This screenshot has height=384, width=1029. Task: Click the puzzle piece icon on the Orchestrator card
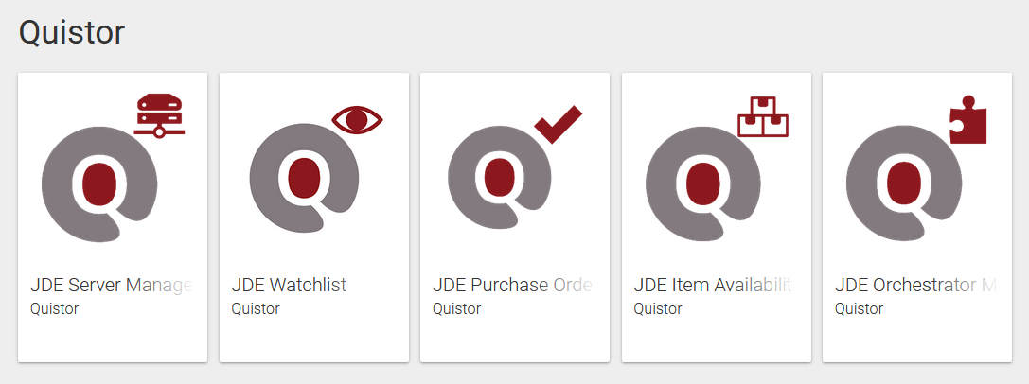coord(967,119)
